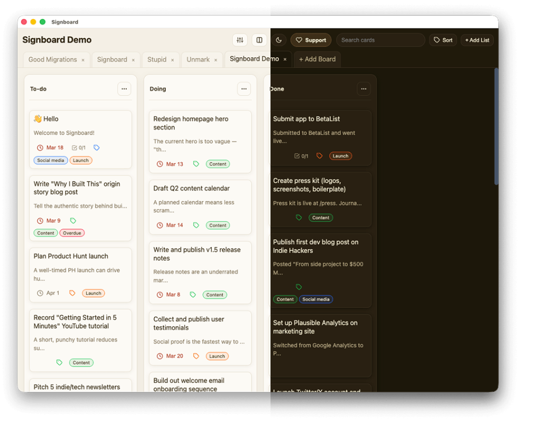This screenshot has width=541, height=422.
Task: Switch to the Good Migrations tab
Action: pyautogui.click(x=52, y=60)
